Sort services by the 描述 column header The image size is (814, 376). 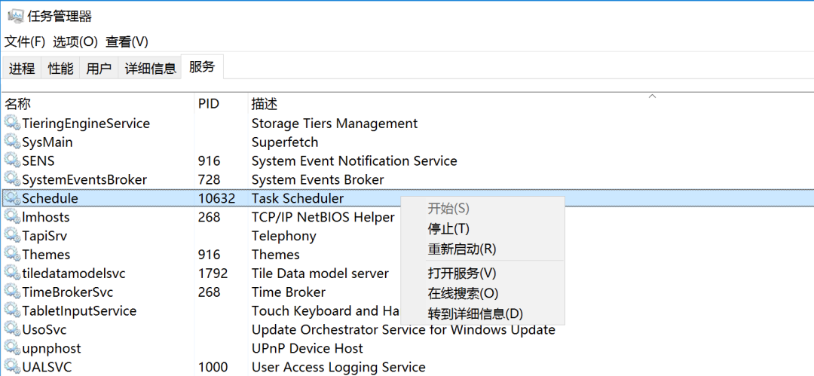click(x=265, y=103)
